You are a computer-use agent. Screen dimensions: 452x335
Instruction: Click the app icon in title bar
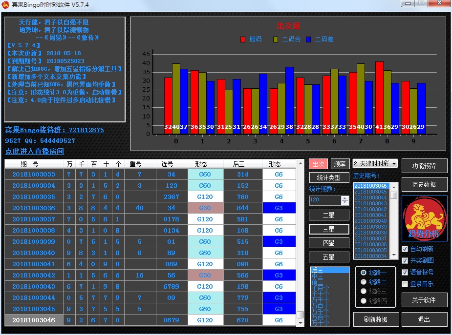(x=6, y=5)
